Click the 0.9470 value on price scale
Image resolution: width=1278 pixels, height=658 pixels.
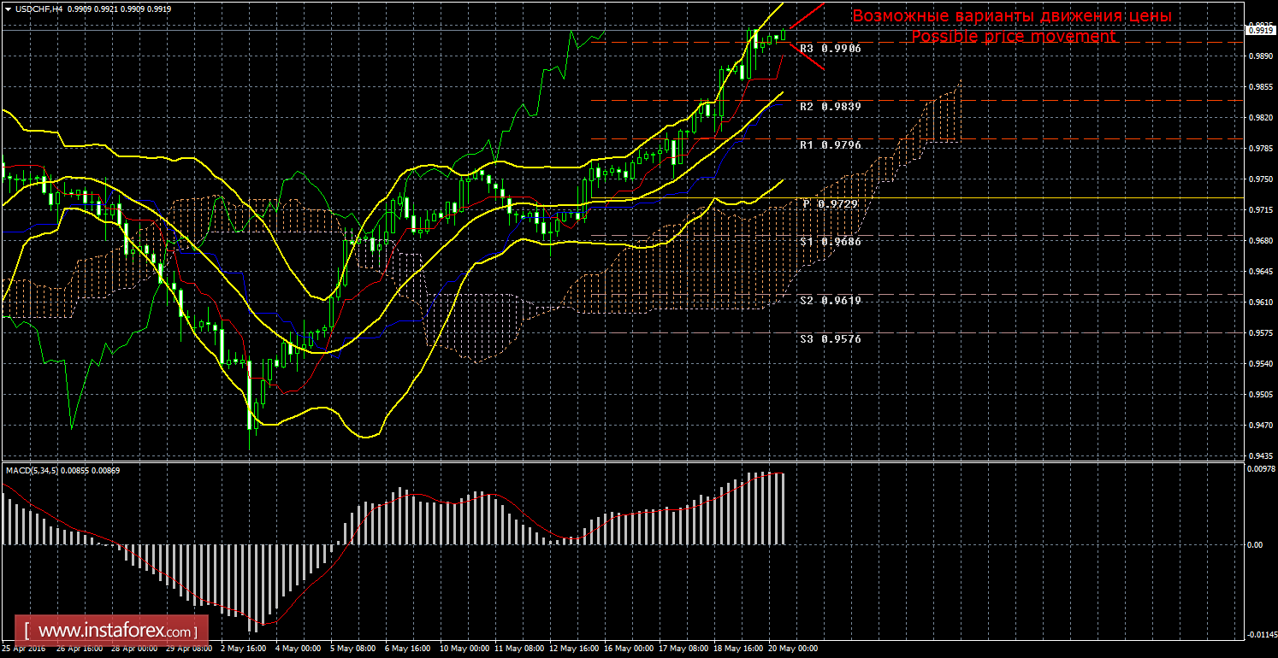(x=1257, y=426)
